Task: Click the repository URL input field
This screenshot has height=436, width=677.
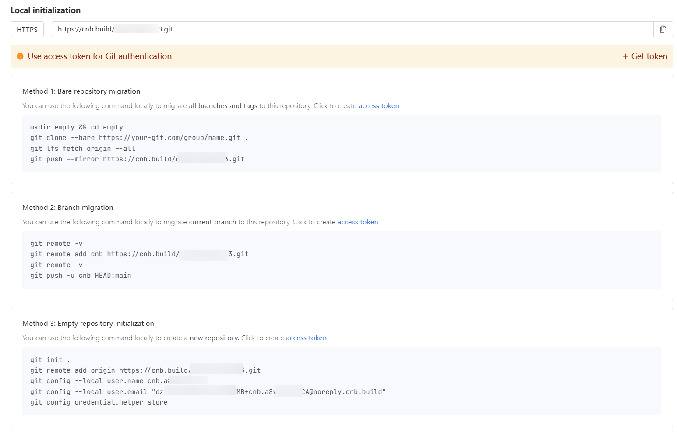Action: click(x=350, y=29)
